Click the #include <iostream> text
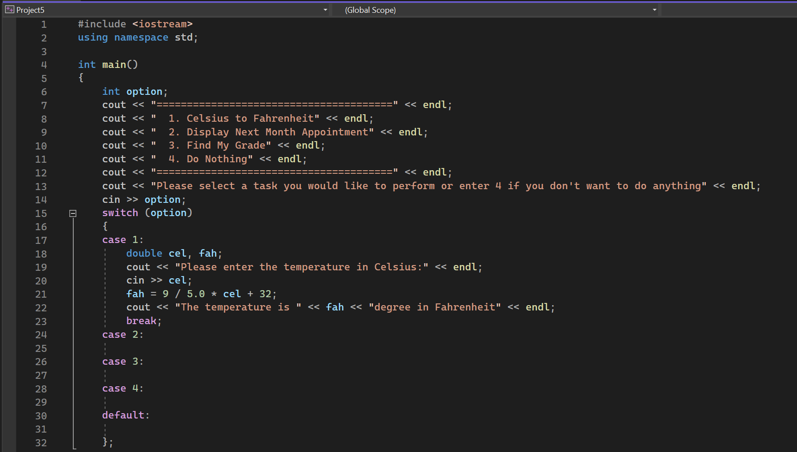Image resolution: width=797 pixels, height=452 pixels. click(x=135, y=24)
